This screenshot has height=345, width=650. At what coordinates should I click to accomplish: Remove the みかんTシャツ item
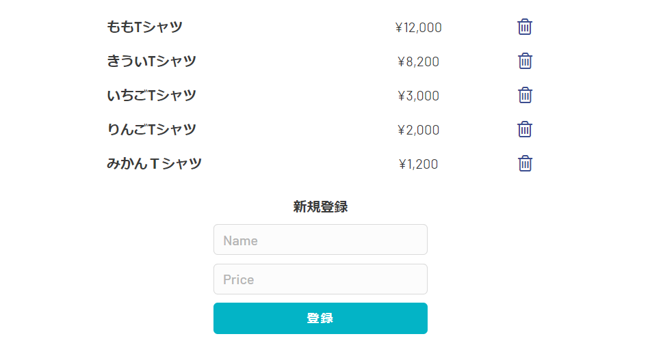pyautogui.click(x=525, y=164)
